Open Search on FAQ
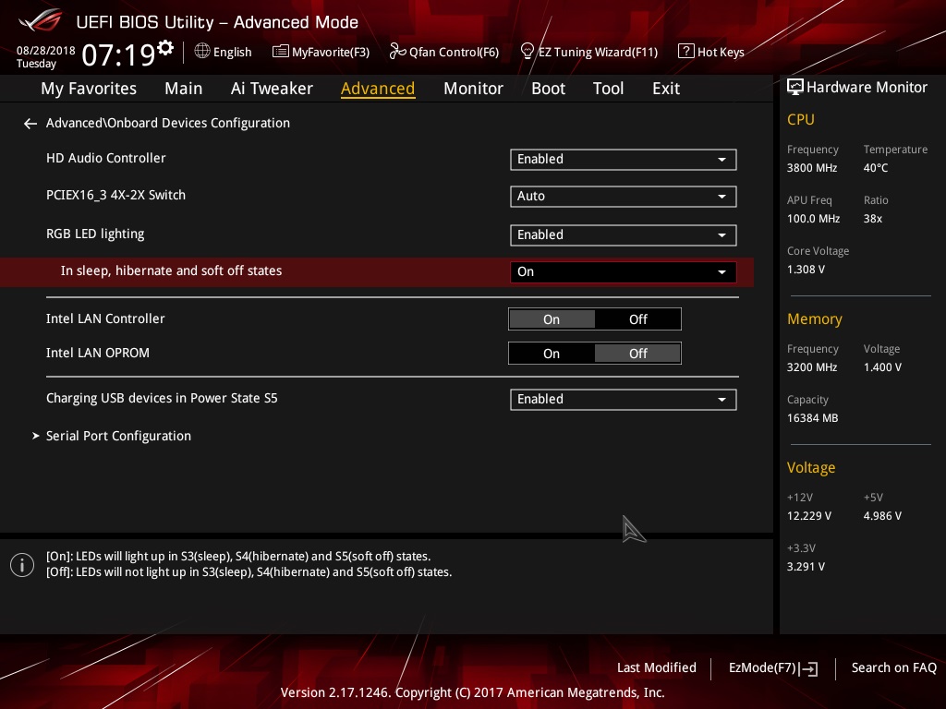Image resolution: width=946 pixels, height=709 pixels. (893, 668)
